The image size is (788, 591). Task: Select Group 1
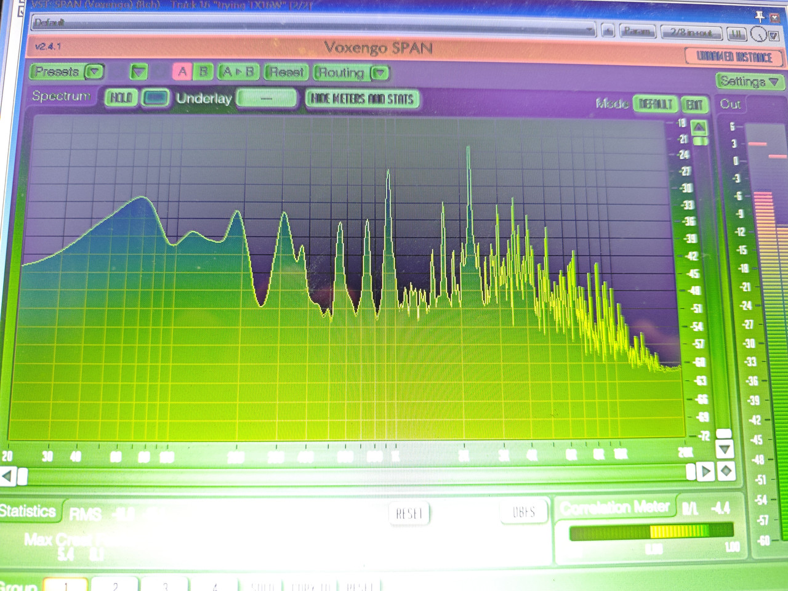tap(66, 585)
